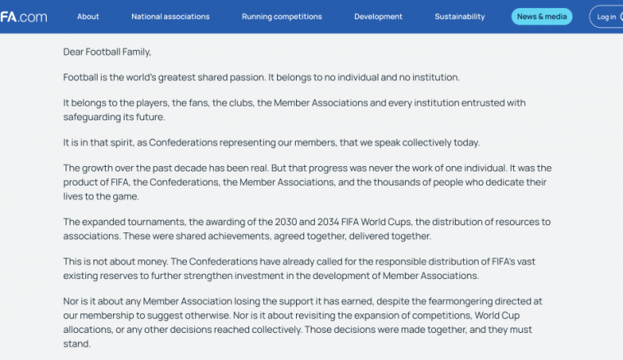The image size is (623, 360).
Task: Click the 'greatest shared passion' sentence
Action: coord(261,77)
